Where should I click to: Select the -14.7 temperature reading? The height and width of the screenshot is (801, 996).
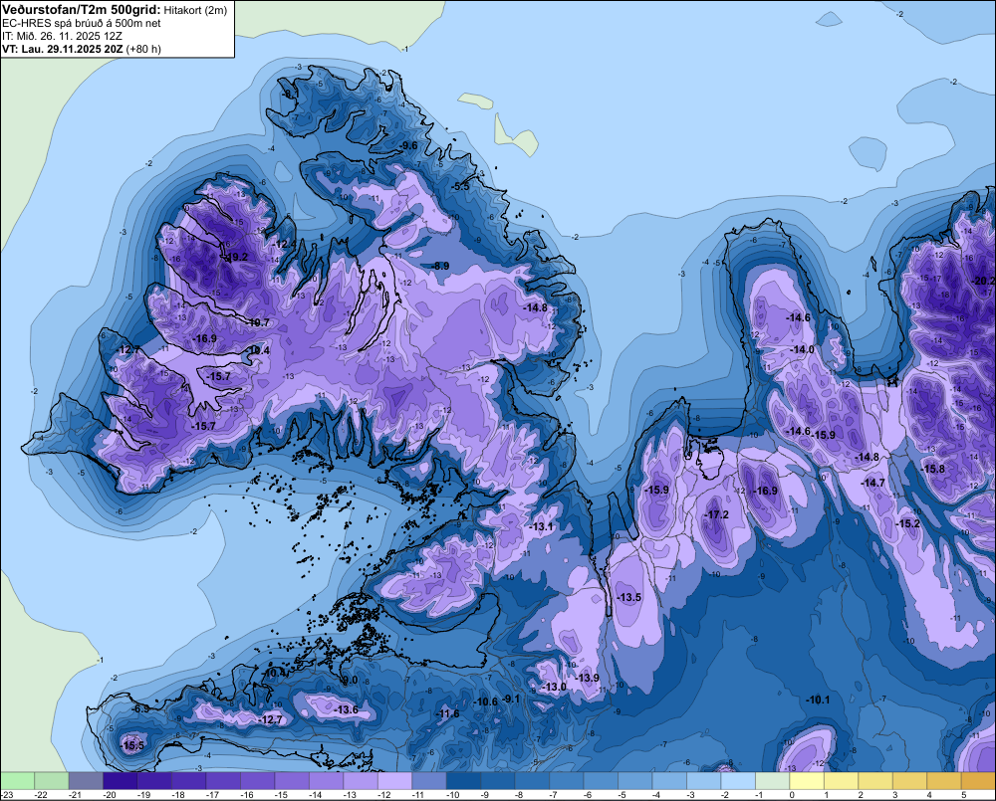(x=872, y=483)
